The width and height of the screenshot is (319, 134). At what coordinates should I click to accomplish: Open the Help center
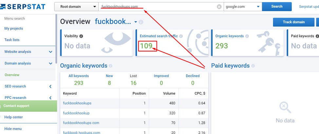13,117
